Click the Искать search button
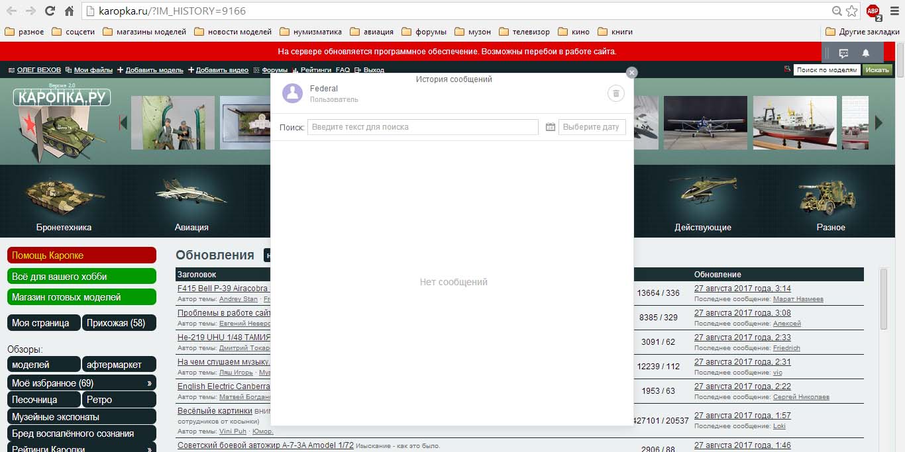Image resolution: width=905 pixels, height=452 pixels. [x=877, y=70]
